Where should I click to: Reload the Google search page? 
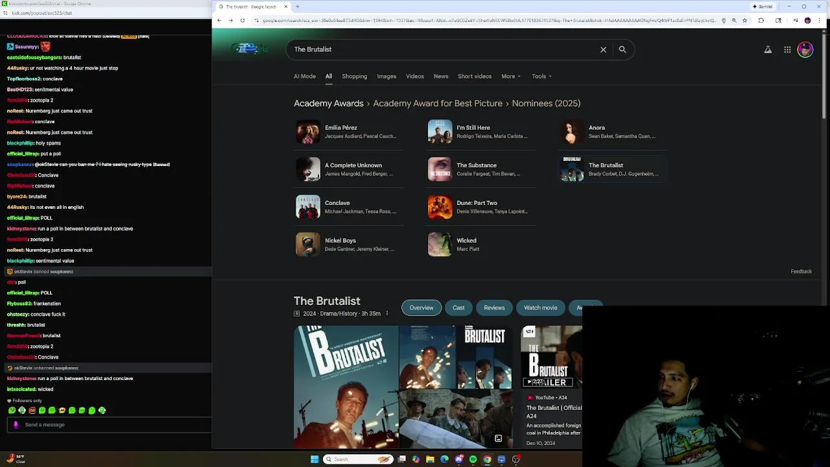243,21
